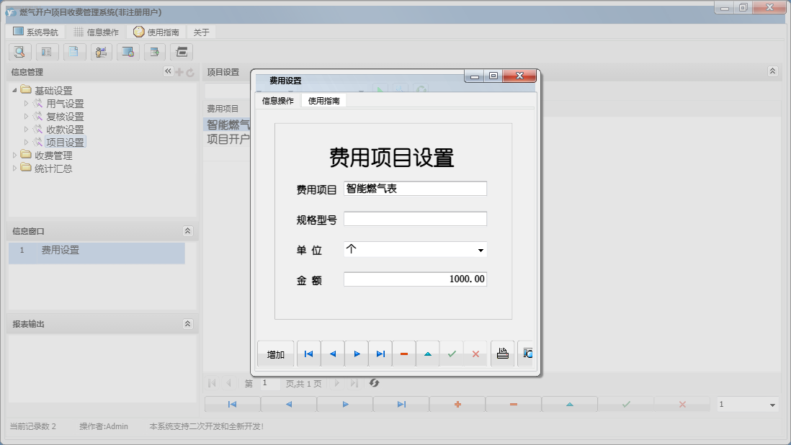This screenshot has width=791, height=445.
Task: Open the search/query tool in main toolbar
Action: pos(19,52)
